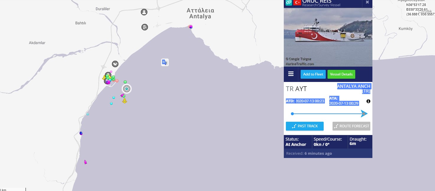Screen dimensions: 435x191
Task: Click the Google Translate icon on map
Action: (x=165, y=62)
